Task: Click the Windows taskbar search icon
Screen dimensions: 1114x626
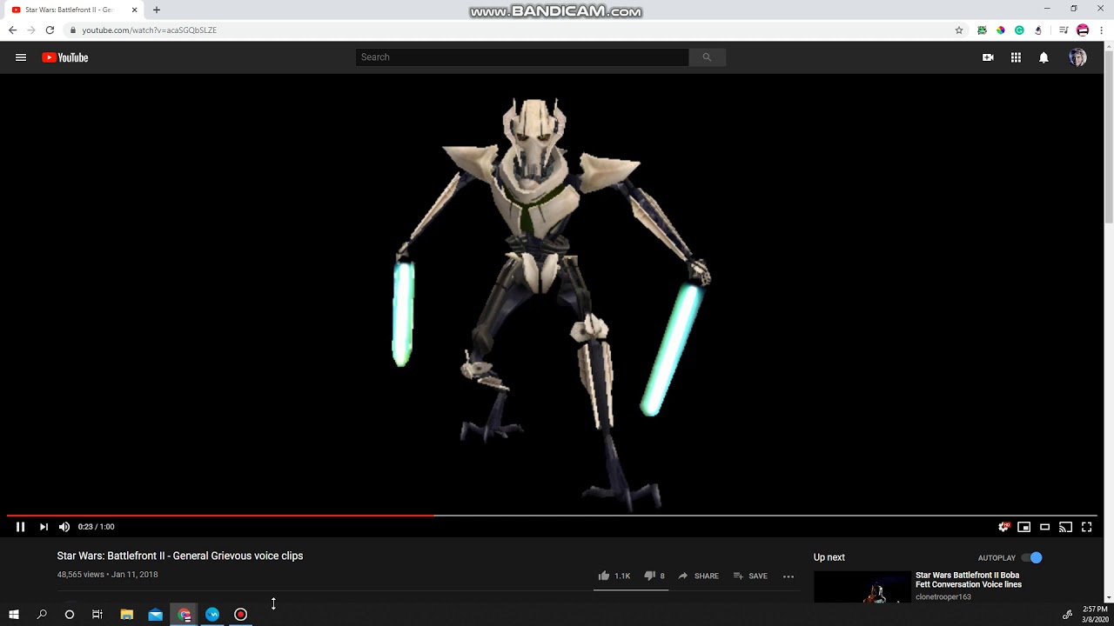Action: [x=42, y=615]
